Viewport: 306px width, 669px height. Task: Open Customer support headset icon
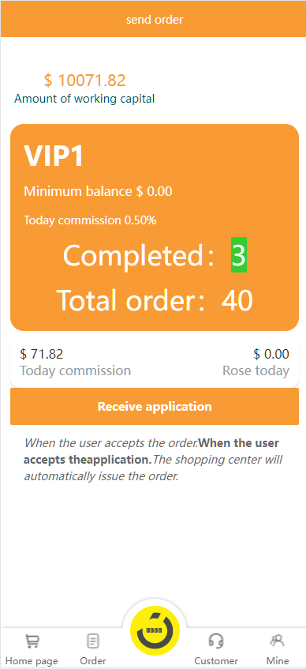click(216, 641)
